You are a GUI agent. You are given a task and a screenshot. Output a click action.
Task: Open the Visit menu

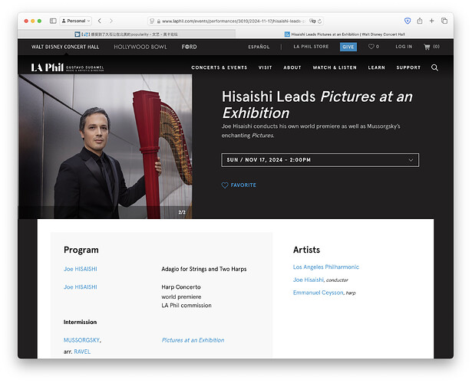pos(266,67)
